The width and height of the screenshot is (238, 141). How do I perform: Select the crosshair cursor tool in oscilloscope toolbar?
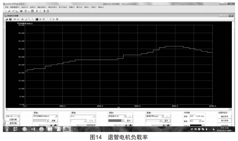[x=22, y=19]
